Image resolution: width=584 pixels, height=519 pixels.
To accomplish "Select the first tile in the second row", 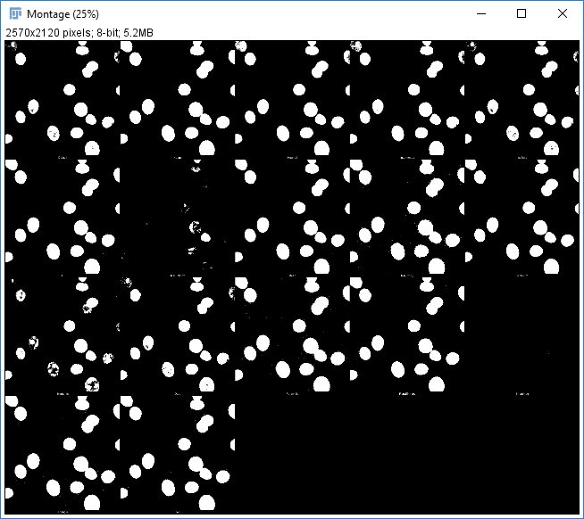I will pos(63,217).
